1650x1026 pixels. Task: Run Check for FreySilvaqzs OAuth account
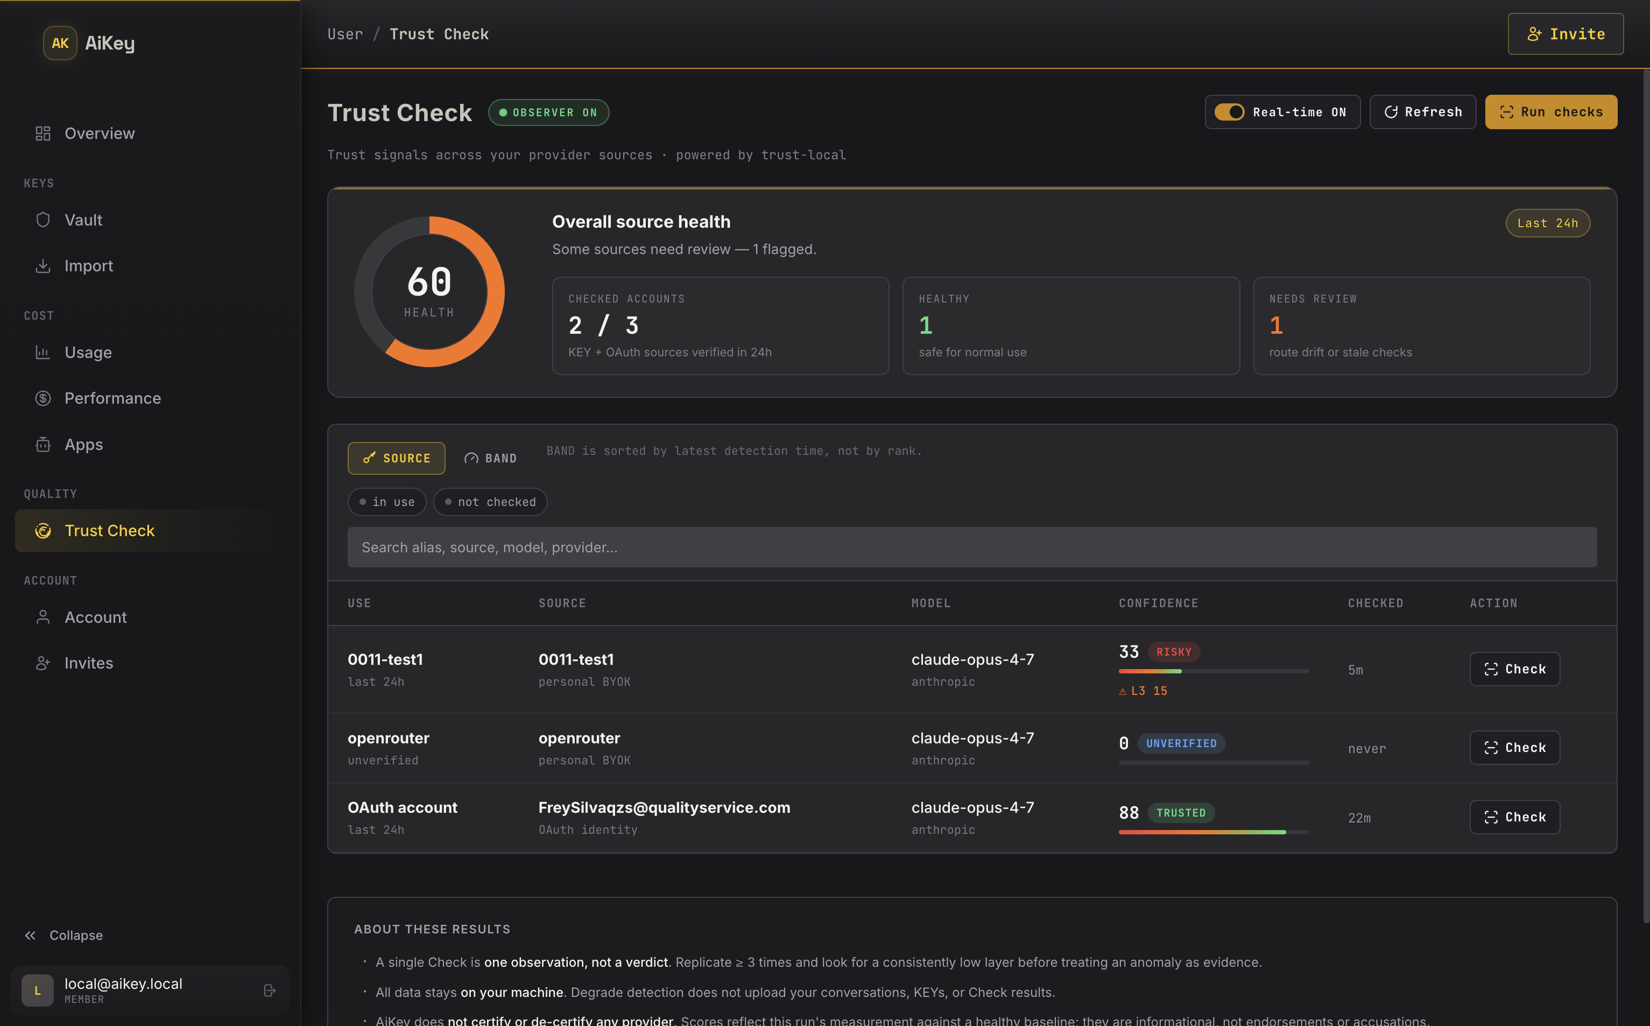tap(1514, 817)
